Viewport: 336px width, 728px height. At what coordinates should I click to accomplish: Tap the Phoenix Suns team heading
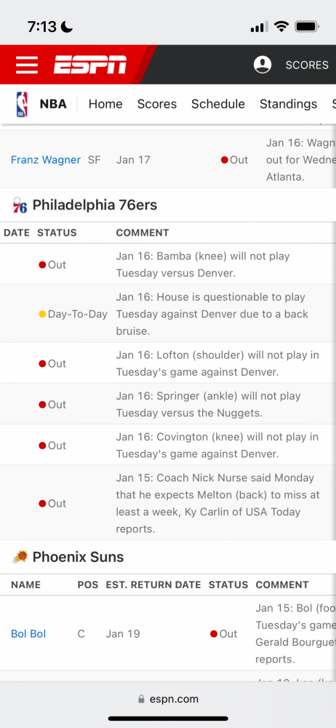78,557
